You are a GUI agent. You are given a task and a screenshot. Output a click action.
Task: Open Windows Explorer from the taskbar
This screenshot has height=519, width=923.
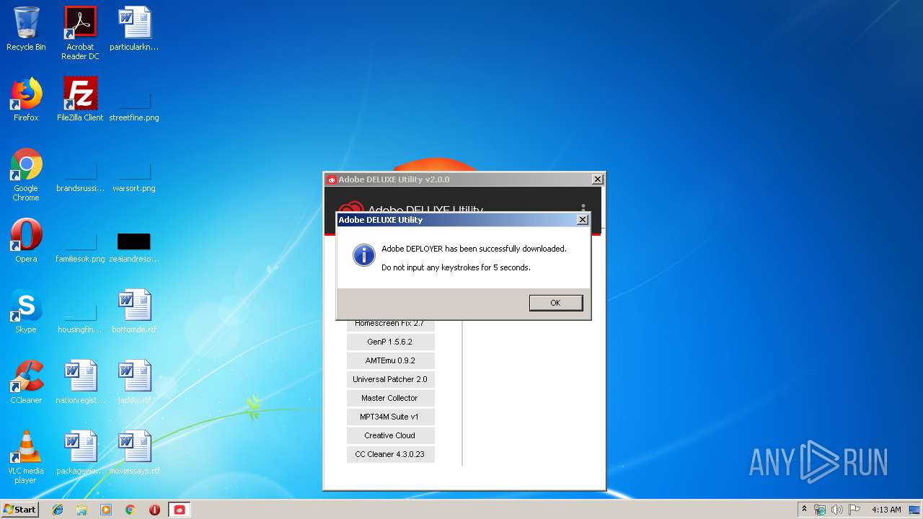tap(81, 510)
